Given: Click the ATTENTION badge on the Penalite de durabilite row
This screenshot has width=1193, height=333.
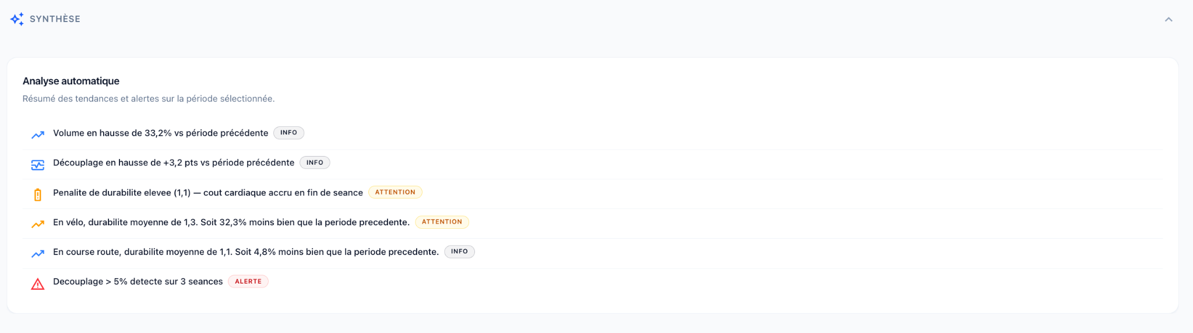Looking at the screenshot, I should (x=395, y=192).
